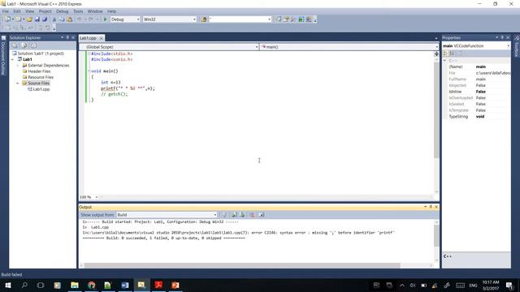520x292 pixels.
Task: Open the main() members dropdown
Action: 437,47
